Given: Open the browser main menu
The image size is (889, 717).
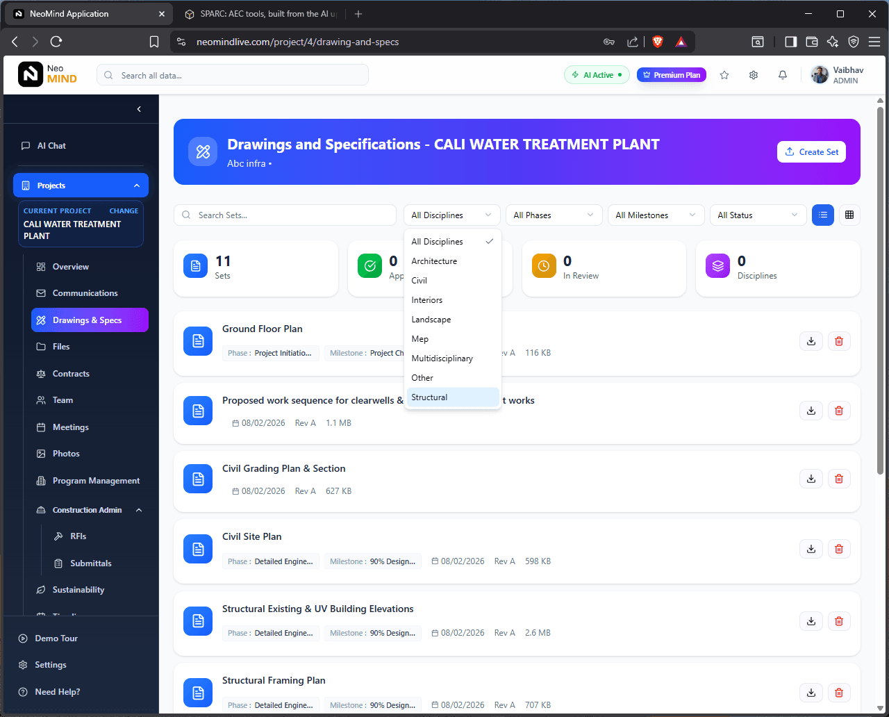Looking at the screenshot, I should tap(874, 42).
